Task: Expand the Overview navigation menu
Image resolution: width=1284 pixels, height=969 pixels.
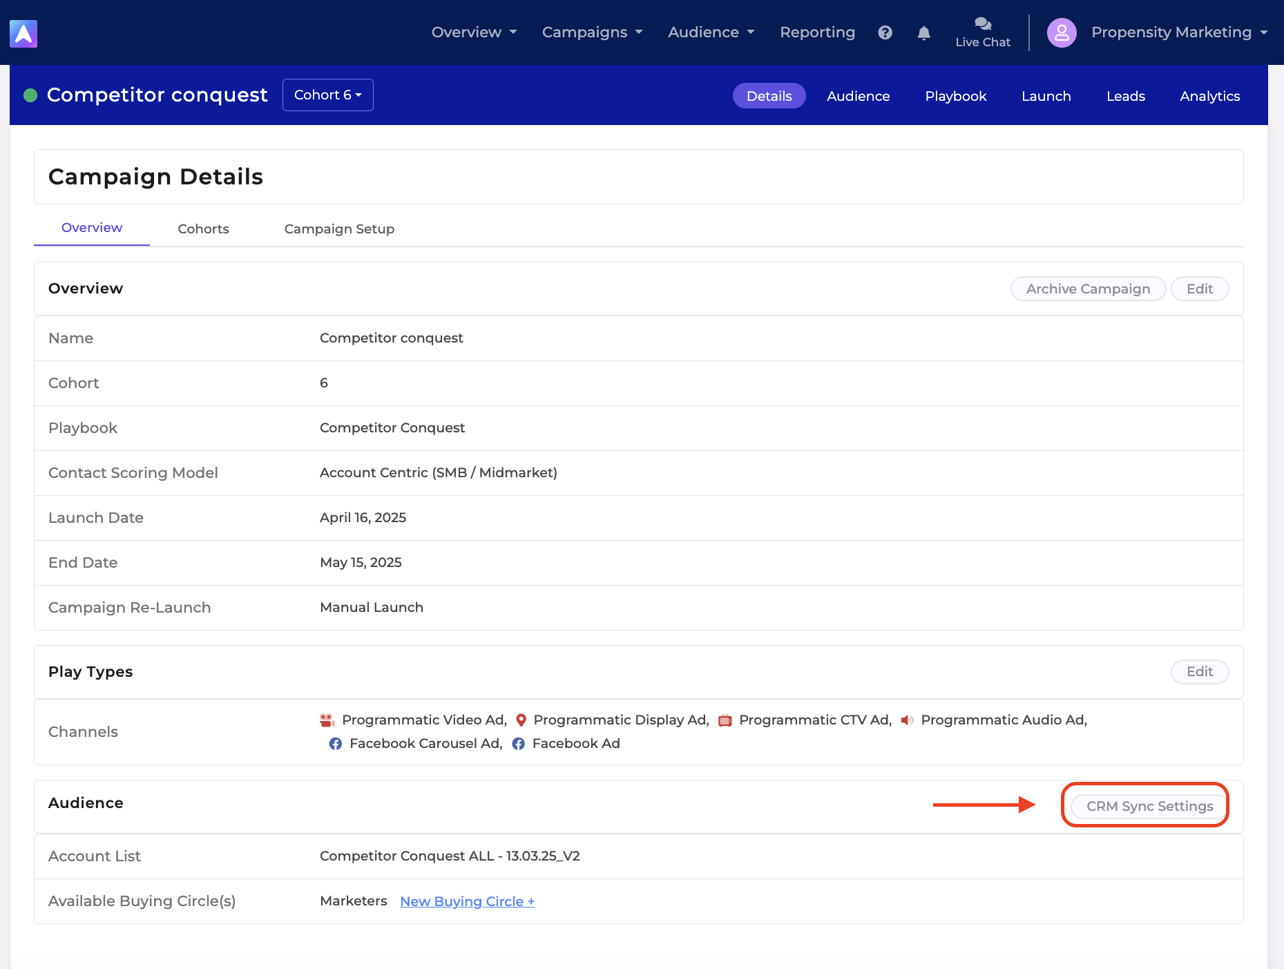Action: (474, 32)
